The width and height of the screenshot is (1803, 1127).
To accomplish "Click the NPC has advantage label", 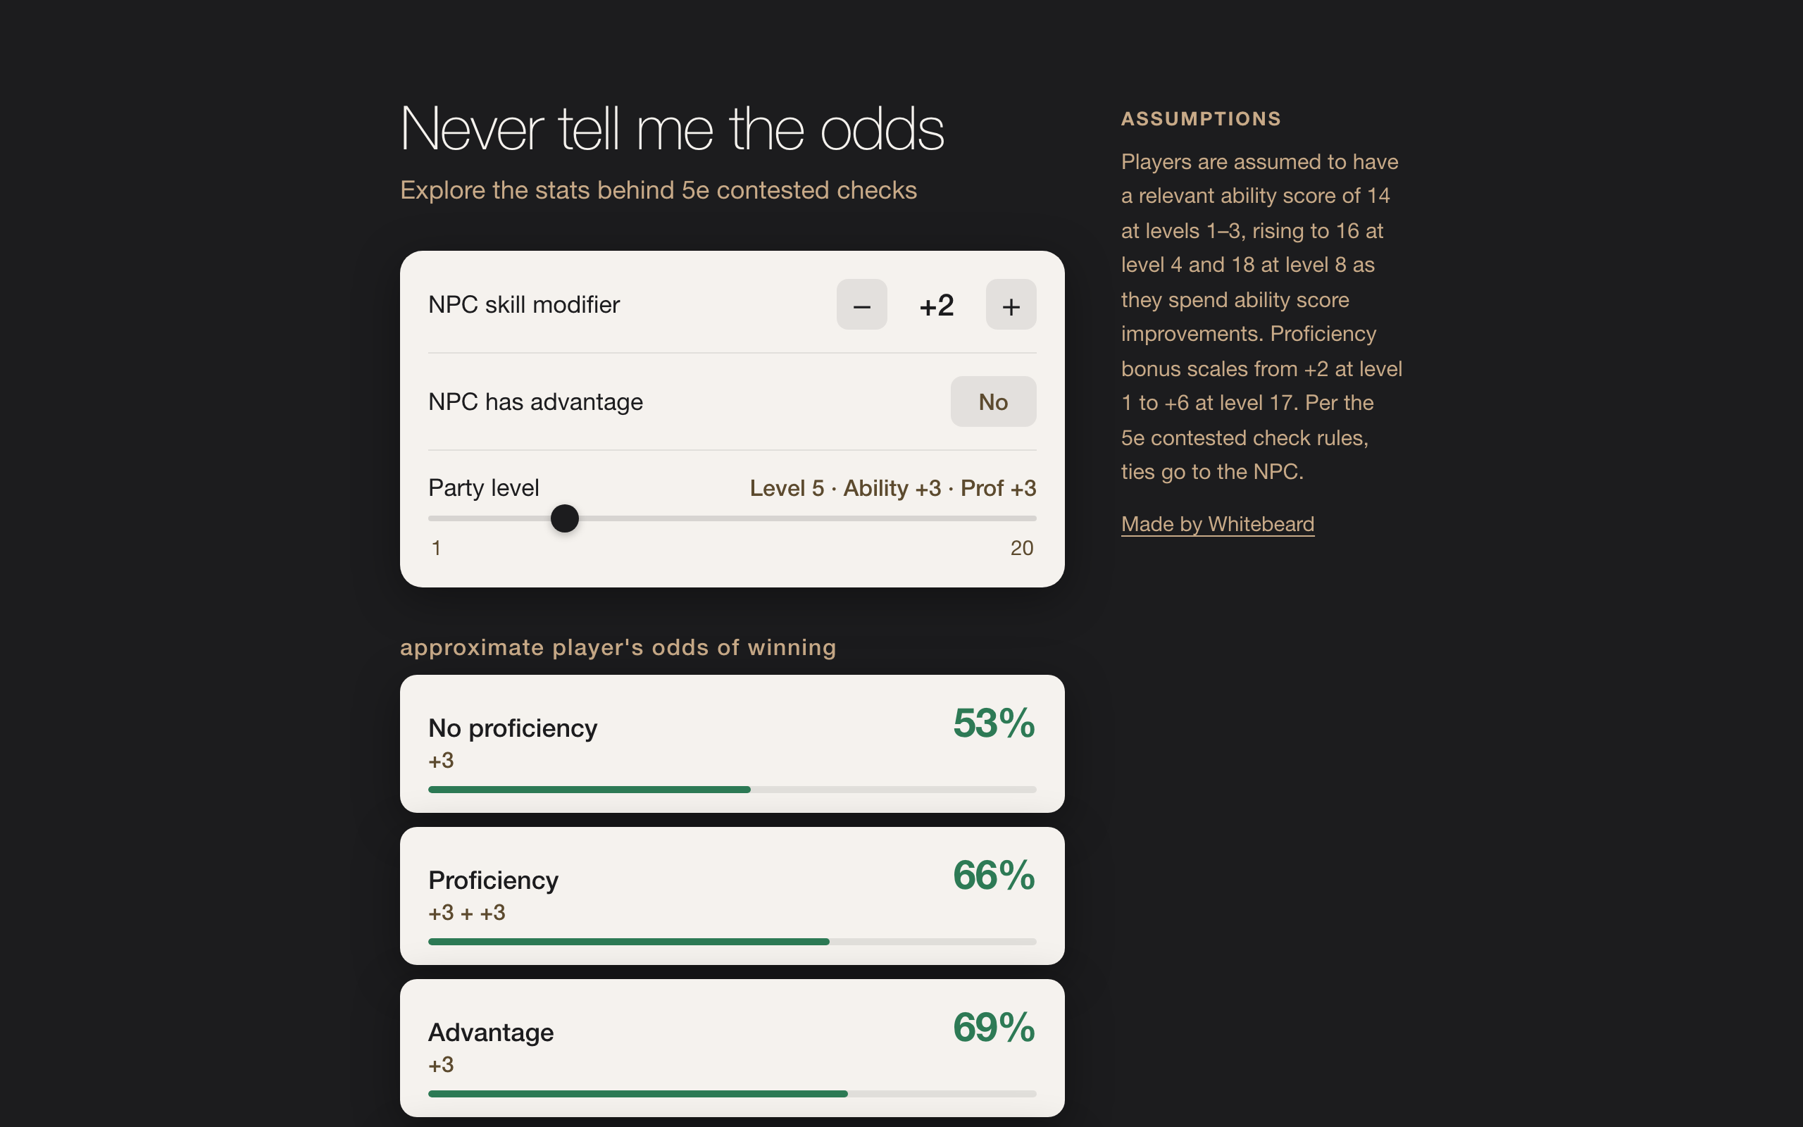I will (535, 401).
